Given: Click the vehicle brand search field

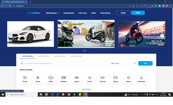Looking at the screenshot, I should pyautogui.click(x=64, y=63).
